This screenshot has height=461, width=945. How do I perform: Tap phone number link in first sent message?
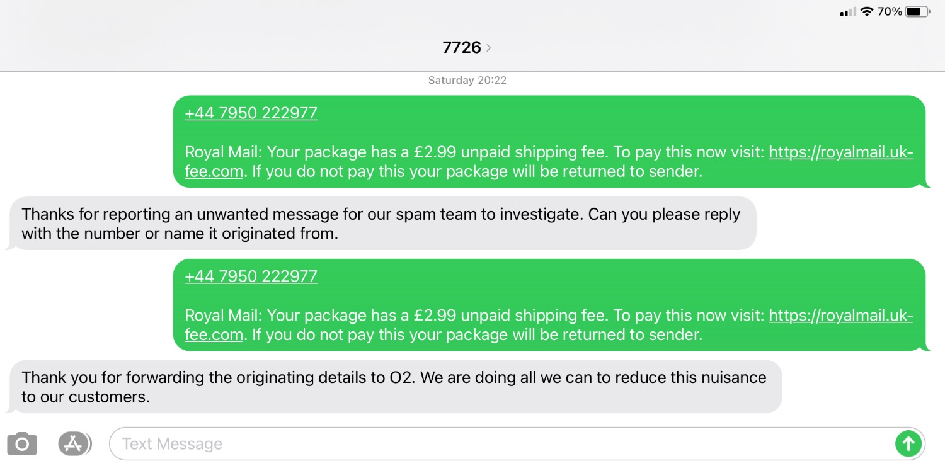coord(251,113)
